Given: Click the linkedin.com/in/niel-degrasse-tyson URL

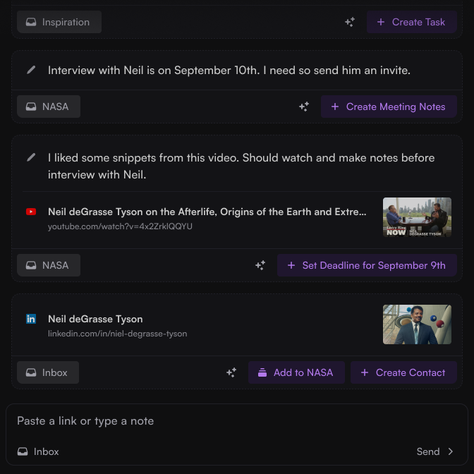Looking at the screenshot, I should (x=117, y=334).
